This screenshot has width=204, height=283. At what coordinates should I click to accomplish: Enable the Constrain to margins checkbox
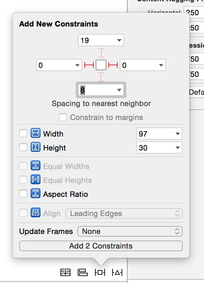62,117
